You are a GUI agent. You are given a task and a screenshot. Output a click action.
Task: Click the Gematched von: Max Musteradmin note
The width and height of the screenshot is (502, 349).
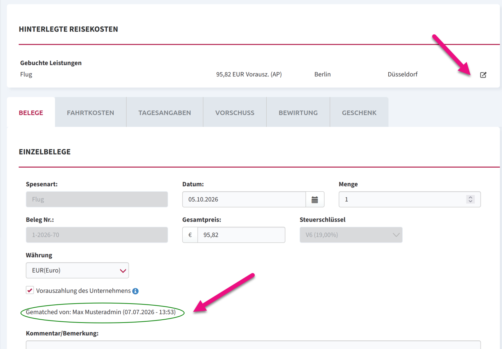[x=100, y=312]
